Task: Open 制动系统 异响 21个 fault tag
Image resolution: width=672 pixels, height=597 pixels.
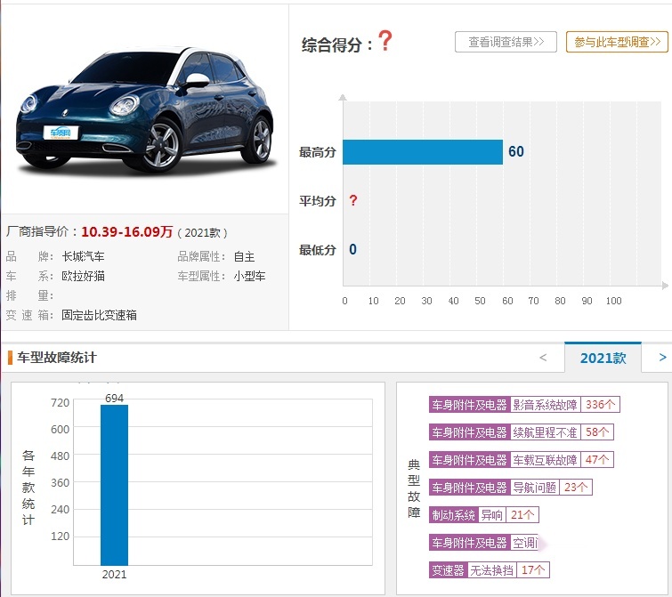Action: point(484,515)
